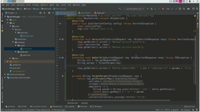Click Git update project arrow icon
The image size is (200, 112).
tap(172, 9)
